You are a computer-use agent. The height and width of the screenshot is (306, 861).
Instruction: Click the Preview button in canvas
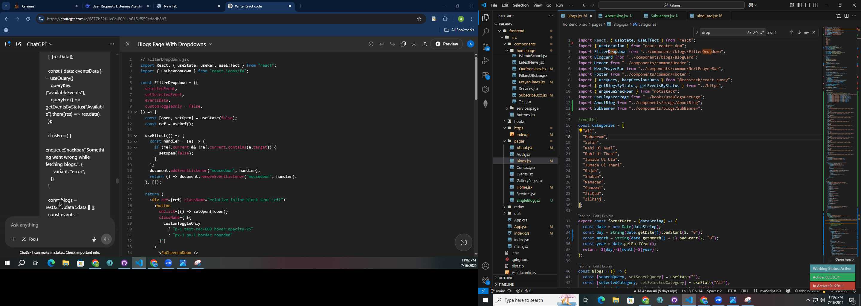pyautogui.click(x=447, y=44)
